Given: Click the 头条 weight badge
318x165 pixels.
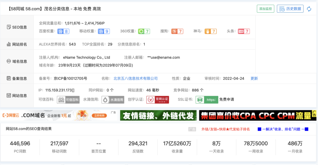Looking at the screenshot, I should click(244, 31).
